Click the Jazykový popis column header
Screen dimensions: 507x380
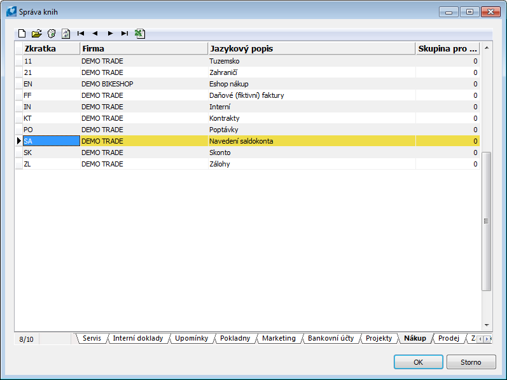coord(312,48)
